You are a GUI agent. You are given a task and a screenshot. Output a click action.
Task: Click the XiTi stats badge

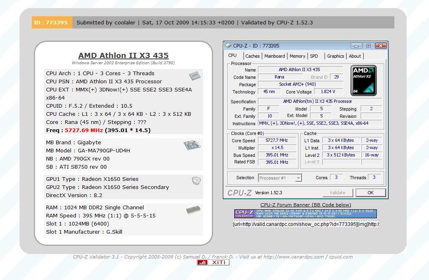(x=213, y=262)
